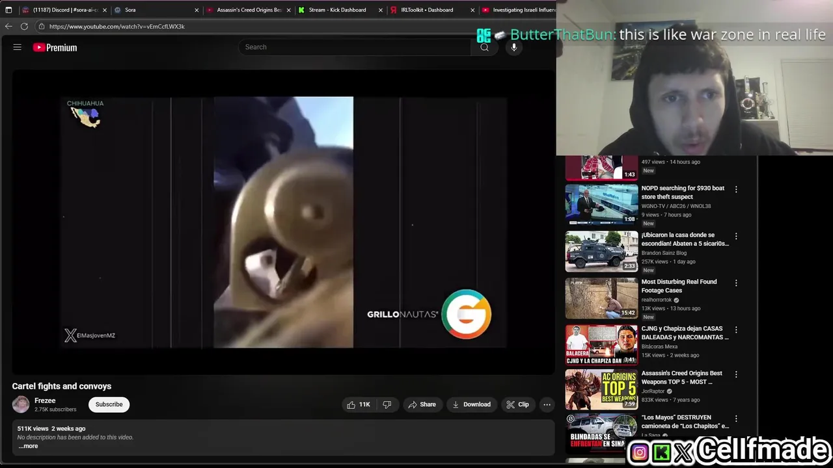Viewport: 833px width, 468px height.
Task: Open Most Disturbing Real Found Footage thumbnail
Action: click(x=601, y=298)
